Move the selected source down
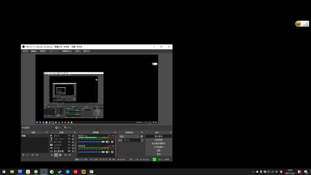This screenshot has height=175, width=311. [70, 155]
